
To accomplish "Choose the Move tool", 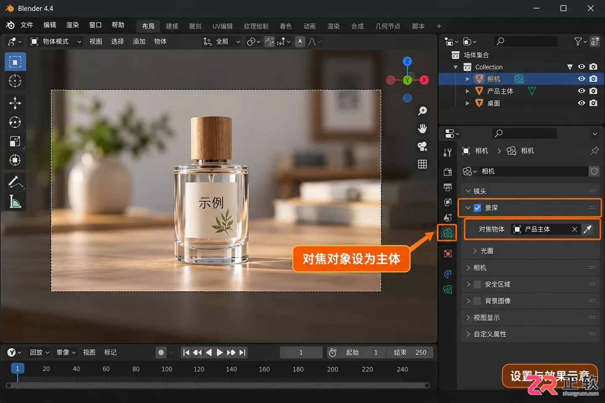I will (x=15, y=103).
